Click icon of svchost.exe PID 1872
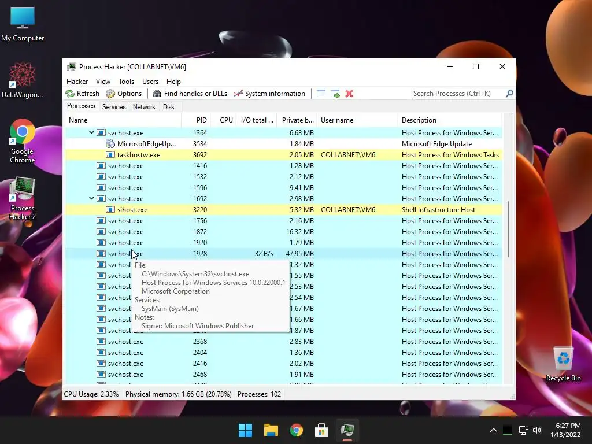 coord(101,231)
